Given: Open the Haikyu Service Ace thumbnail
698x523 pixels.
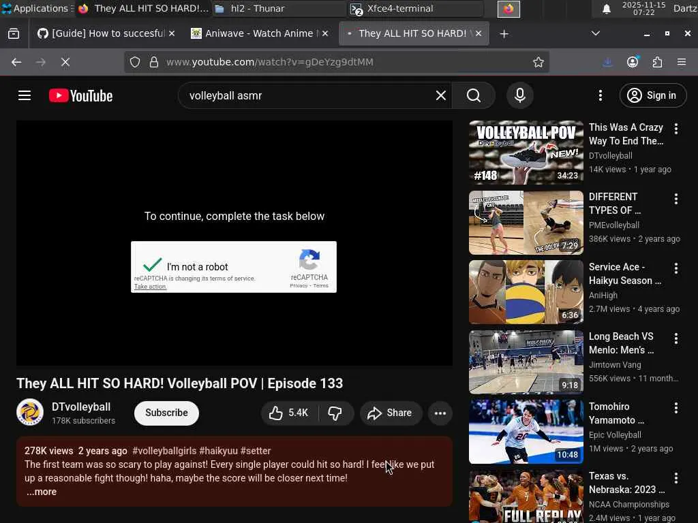Looking at the screenshot, I should point(526,292).
